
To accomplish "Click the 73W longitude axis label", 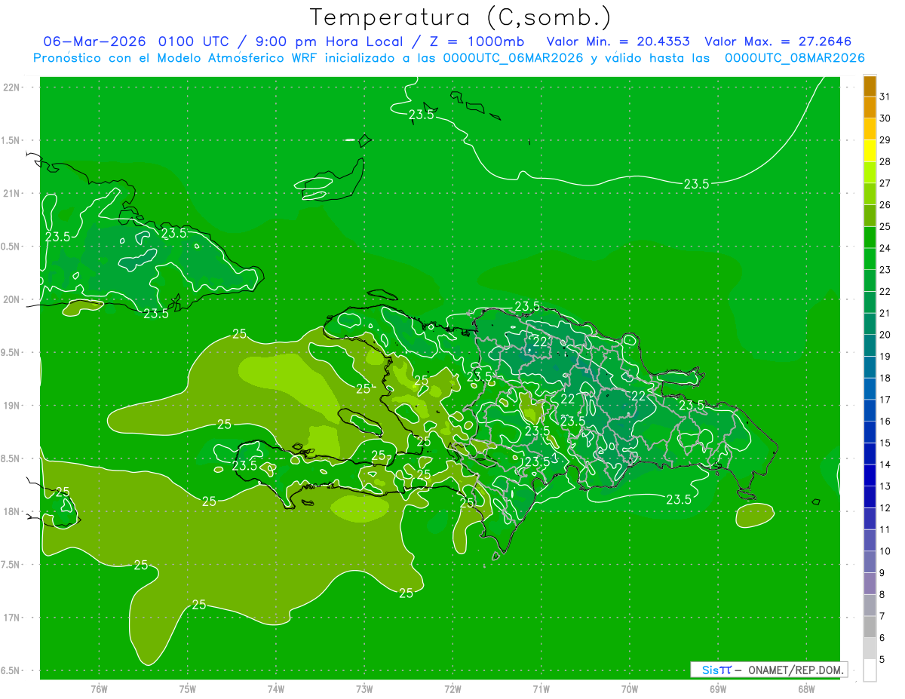I will (364, 688).
